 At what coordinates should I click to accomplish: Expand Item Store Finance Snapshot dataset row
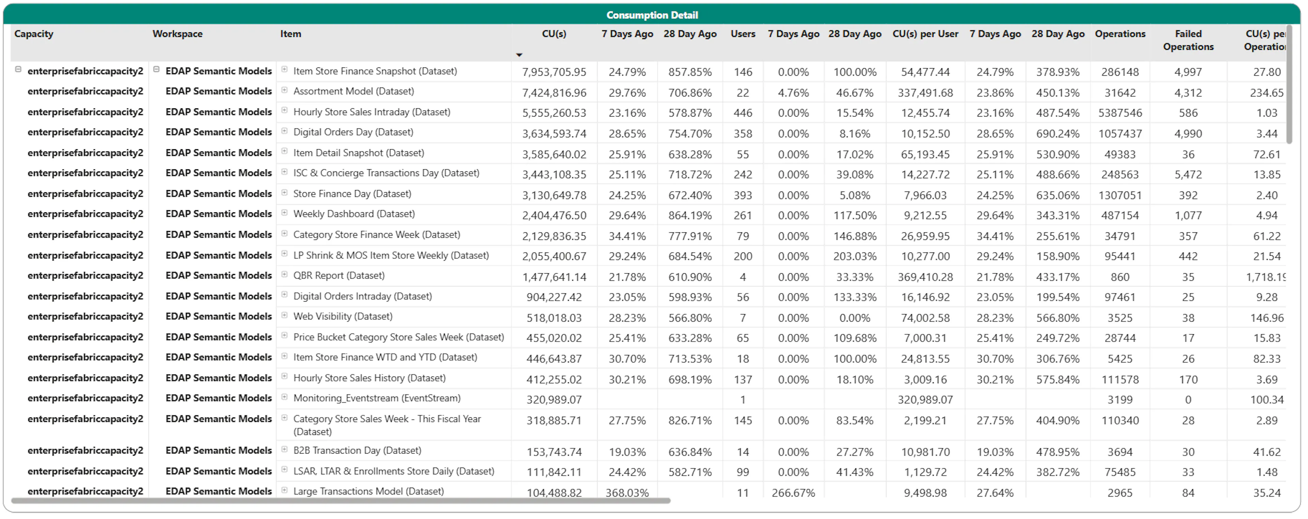pos(284,70)
